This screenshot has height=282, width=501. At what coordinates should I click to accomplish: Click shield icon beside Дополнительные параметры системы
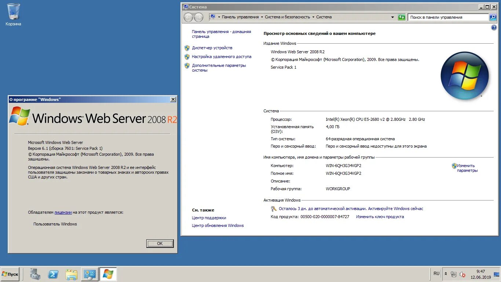(187, 65)
